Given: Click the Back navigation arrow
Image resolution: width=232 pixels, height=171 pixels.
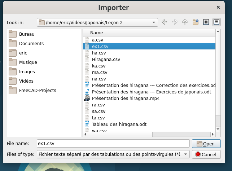Looking at the screenshot, I should (165, 22).
